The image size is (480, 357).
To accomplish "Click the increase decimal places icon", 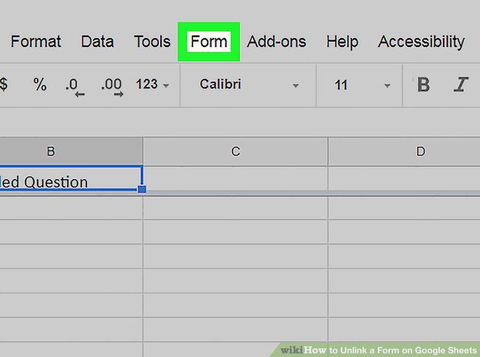I will click(x=112, y=87).
